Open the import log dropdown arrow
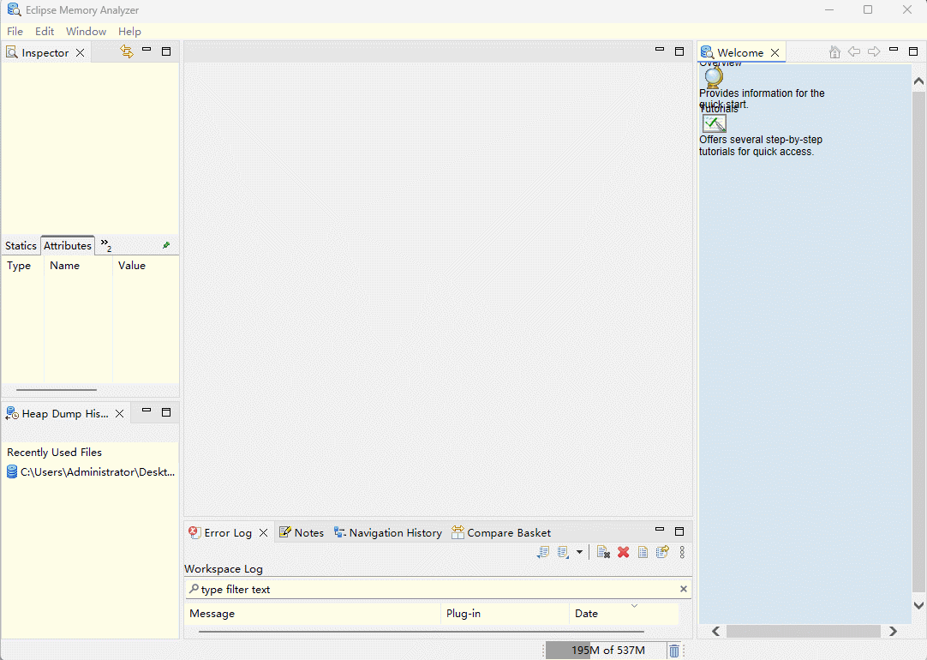This screenshot has width=927, height=660. click(579, 553)
